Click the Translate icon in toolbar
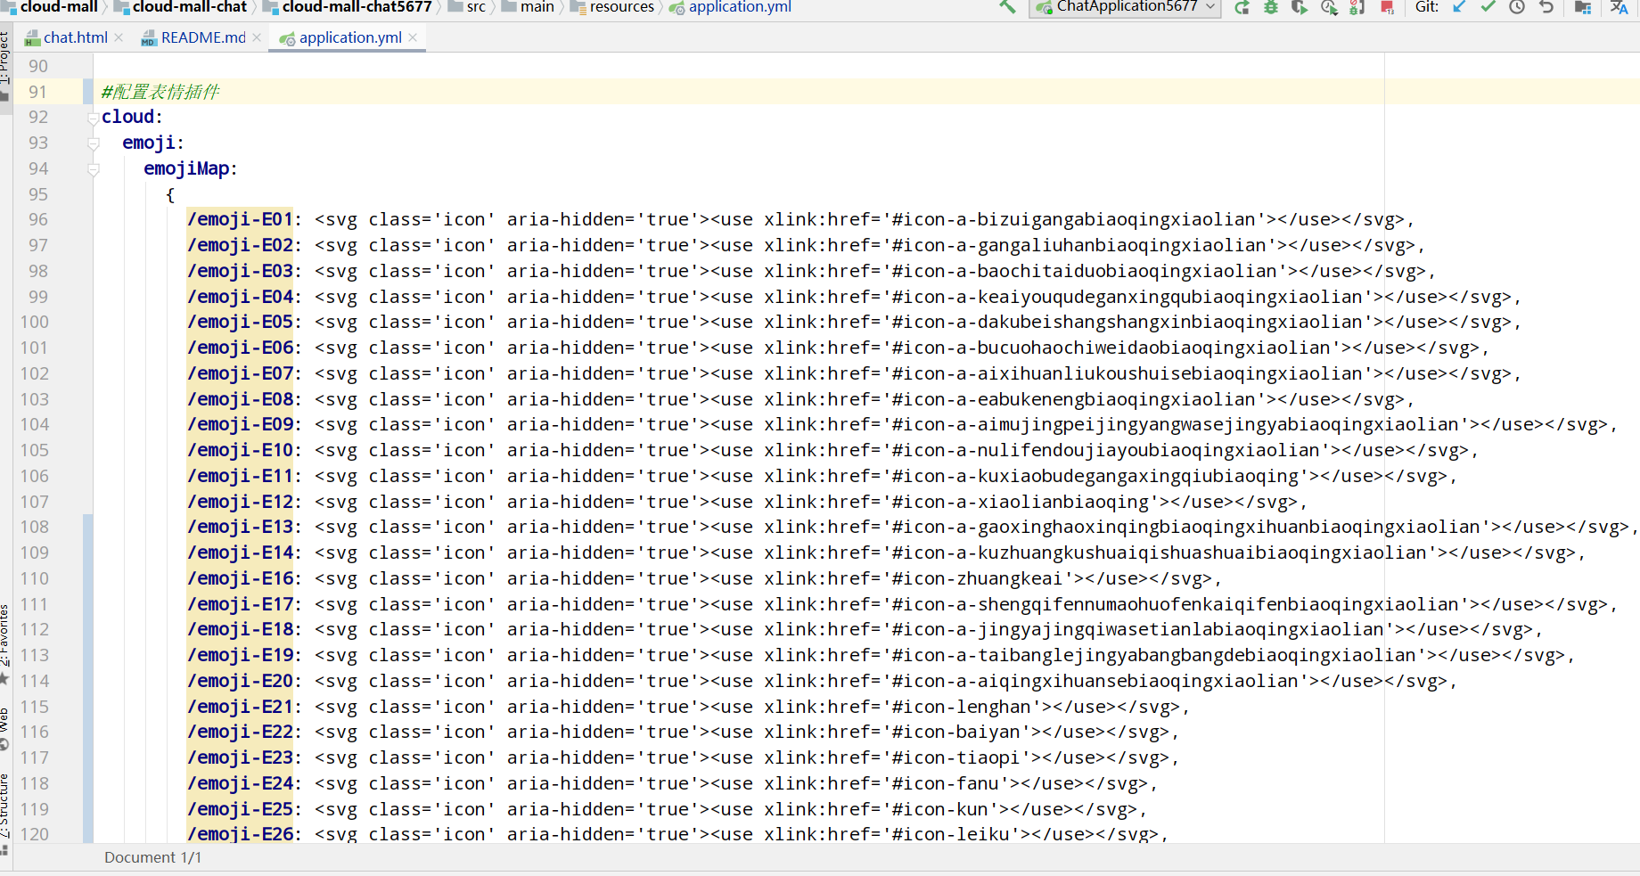The width and height of the screenshot is (1640, 876). [1619, 7]
